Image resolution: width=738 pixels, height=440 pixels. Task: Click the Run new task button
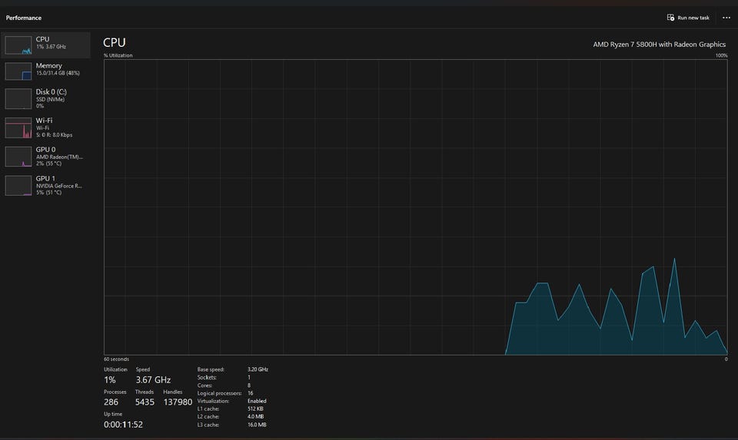click(688, 18)
